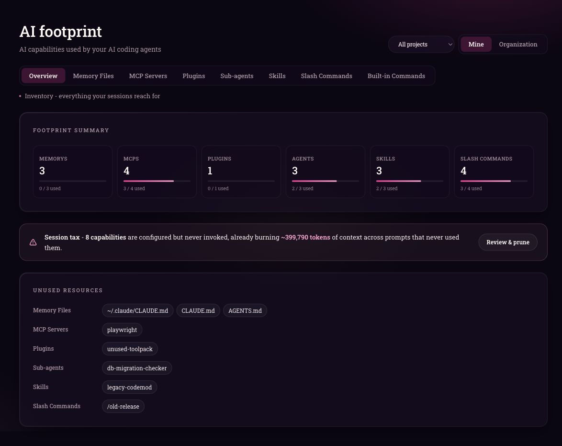The height and width of the screenshot is (446, 562).
Task: Click the db-migration-checker sub-agent chip
Action: [x=137, y=368]
